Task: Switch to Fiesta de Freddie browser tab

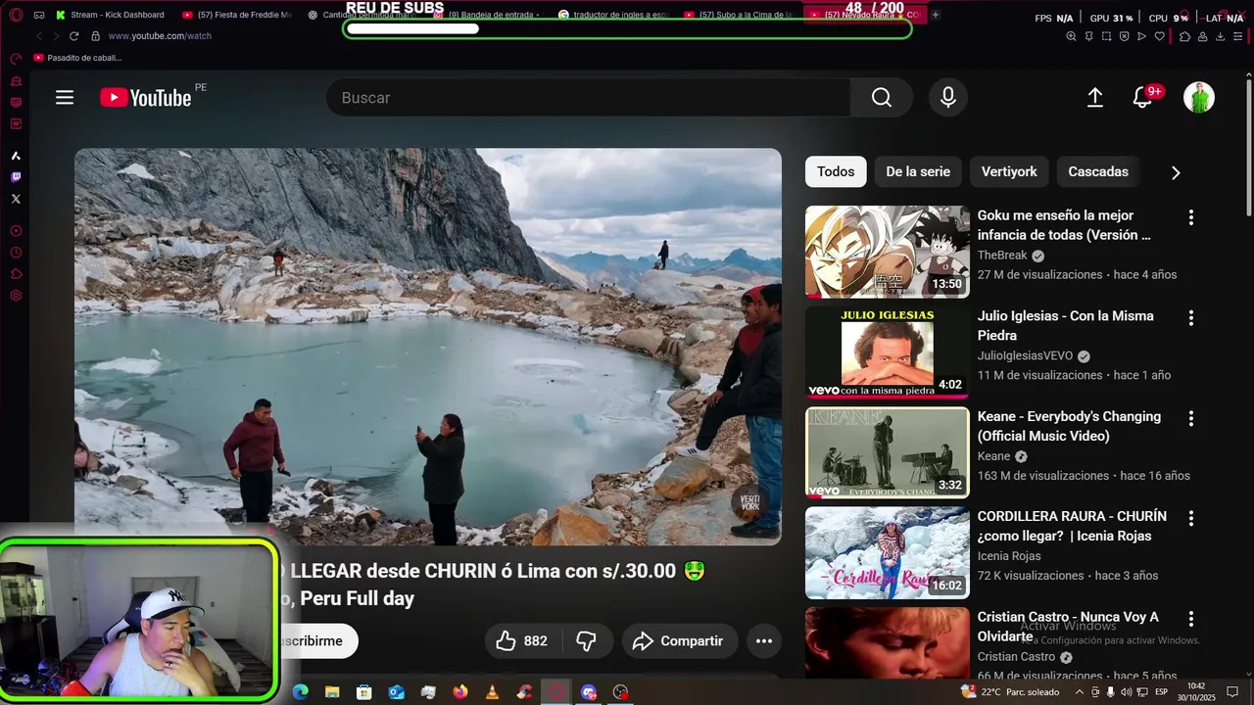Action: pos(237,15)
